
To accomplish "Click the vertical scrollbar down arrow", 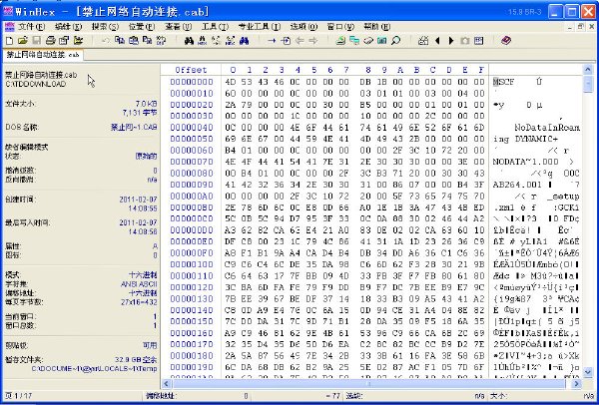I will (588, 371).
